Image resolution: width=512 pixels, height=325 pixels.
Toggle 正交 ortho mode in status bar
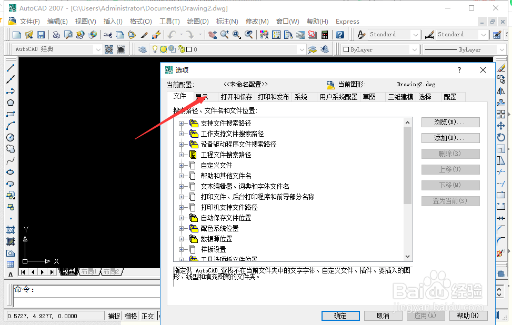coord(147,316)
